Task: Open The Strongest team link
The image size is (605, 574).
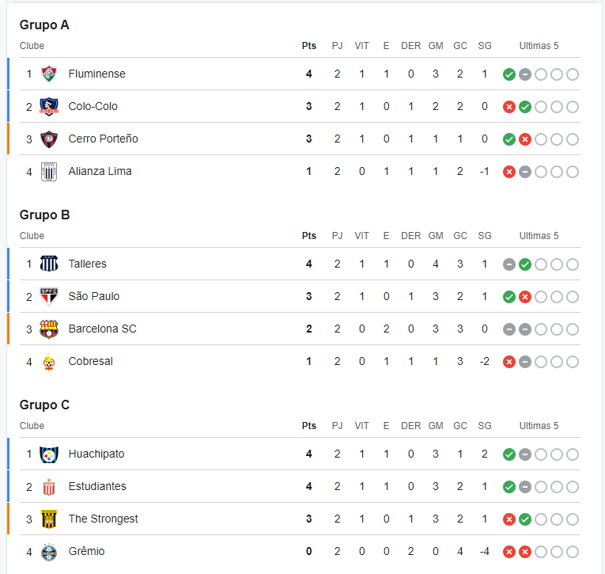Action: pyautogui.click(x=103, y=519)
